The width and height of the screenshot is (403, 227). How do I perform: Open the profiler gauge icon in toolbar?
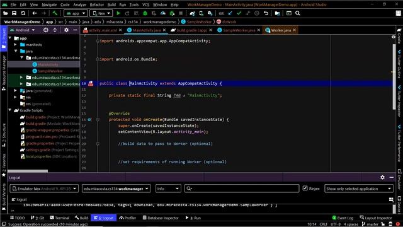click(x=163, y=13)
